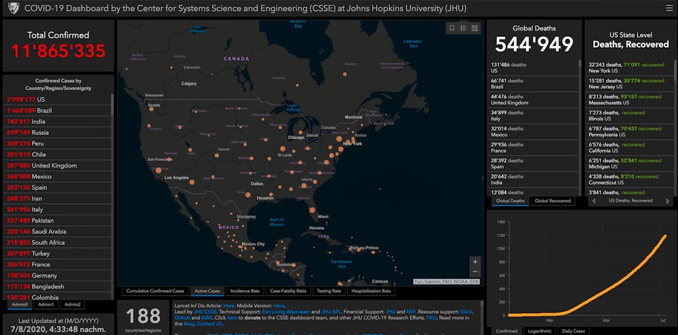Click the Michigan US deaths row
The height and width of the screenshot is (335, 678).
(629, 164)
